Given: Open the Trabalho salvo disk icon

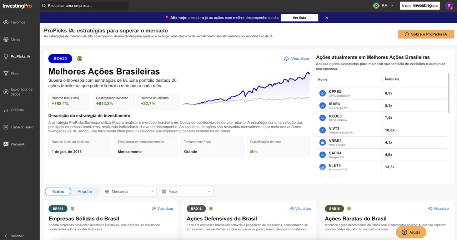Looking at the screenshot, I should pyautogui.click(x=6, y=127).
